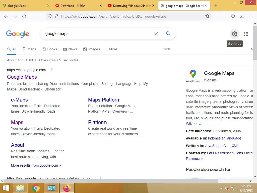The height and width of the screenshot is (193, 257).
Task: Open the search Tools options
Action: [x=166, y=49]
